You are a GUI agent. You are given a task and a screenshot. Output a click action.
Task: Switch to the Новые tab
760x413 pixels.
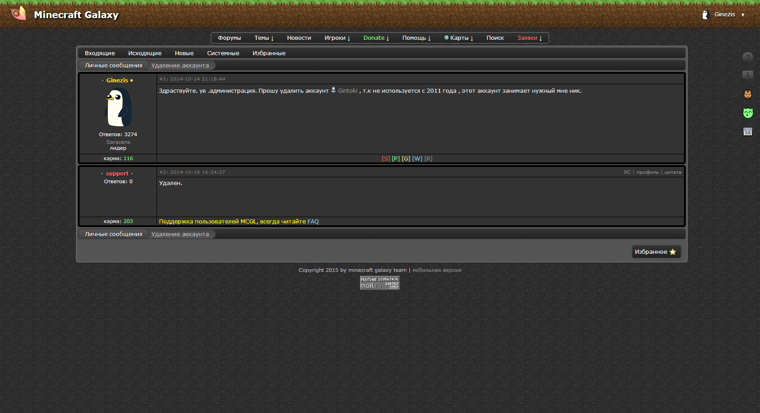(x=184, y=53)
